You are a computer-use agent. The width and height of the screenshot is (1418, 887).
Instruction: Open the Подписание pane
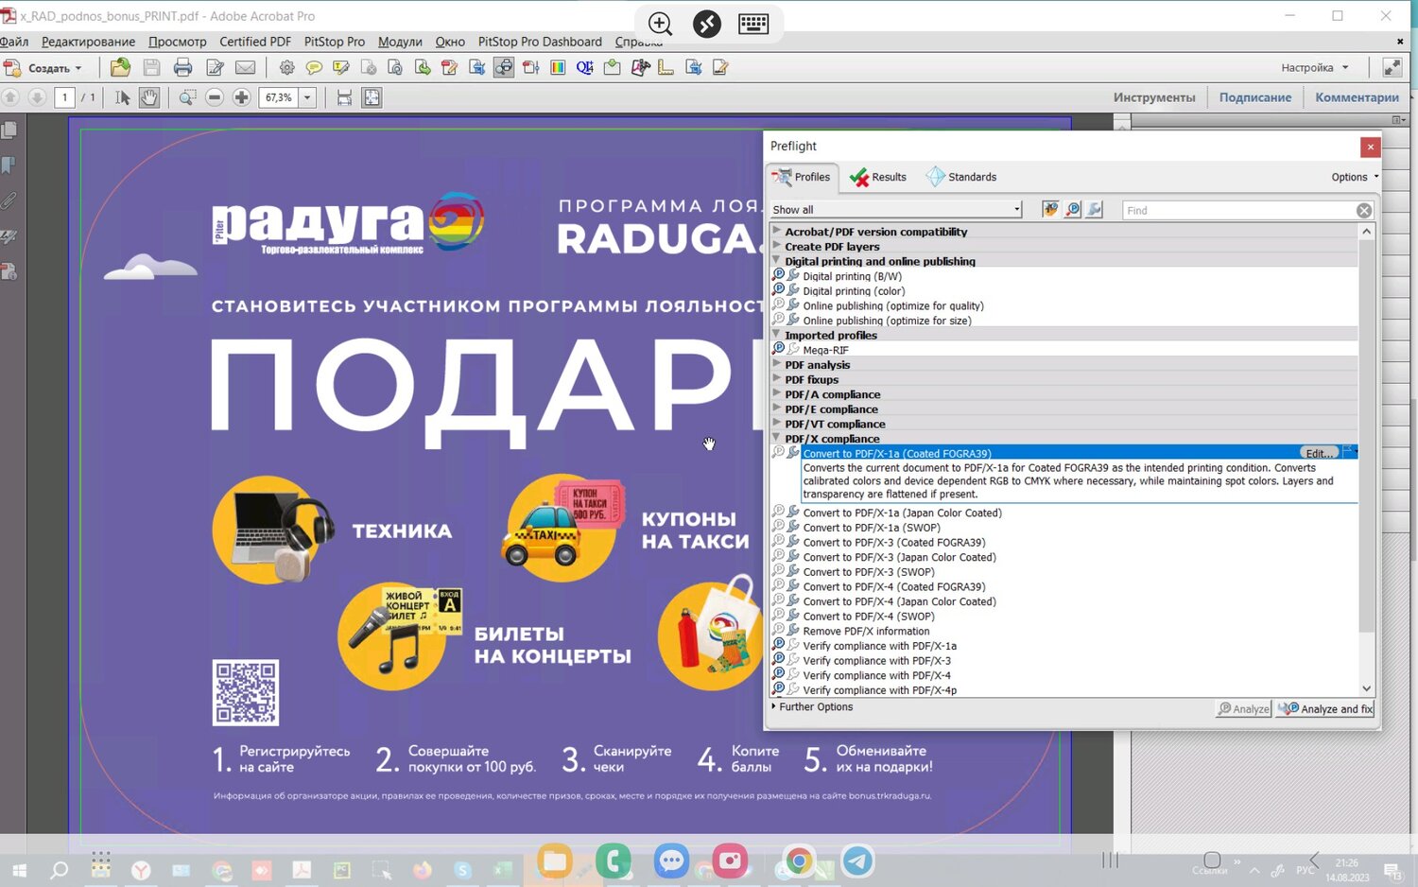pos(1255,97)
